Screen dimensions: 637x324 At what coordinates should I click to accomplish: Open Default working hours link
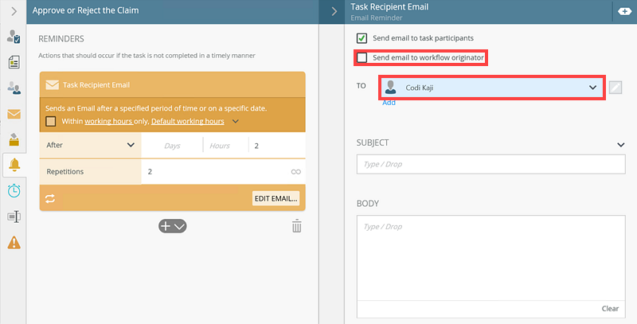click(x=188, y=121)
